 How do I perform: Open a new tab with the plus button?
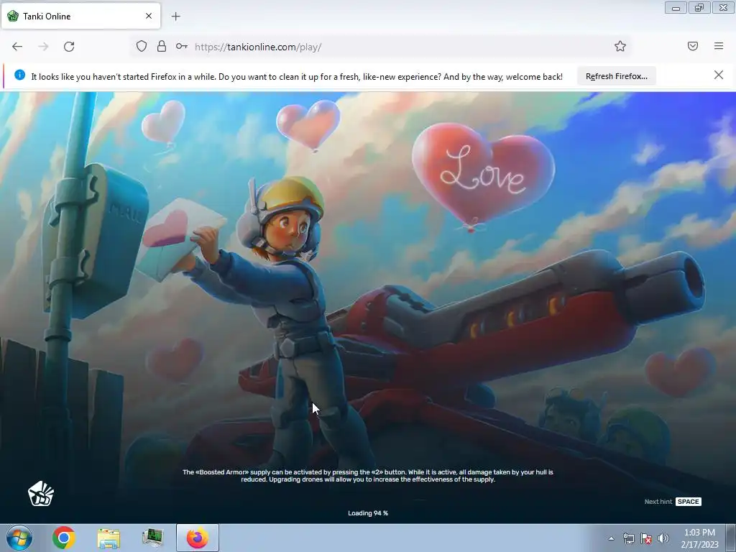[175, 17]
